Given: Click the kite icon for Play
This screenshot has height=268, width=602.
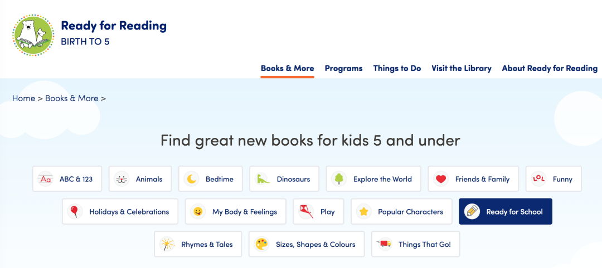Looking at the screenshot, I should (307, 211).
